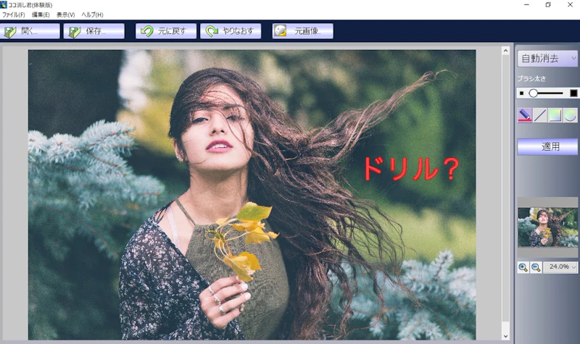Screen dimensions: 580x344
Task: Select the straight line tool
Action: click(x=539, y=115)
